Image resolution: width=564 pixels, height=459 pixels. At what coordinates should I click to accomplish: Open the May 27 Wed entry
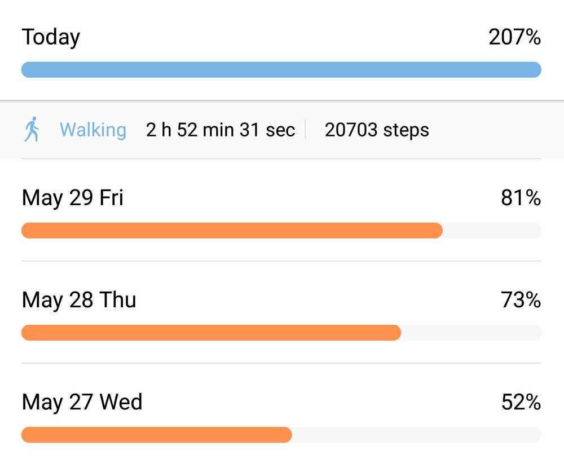(x=82, y=402)
